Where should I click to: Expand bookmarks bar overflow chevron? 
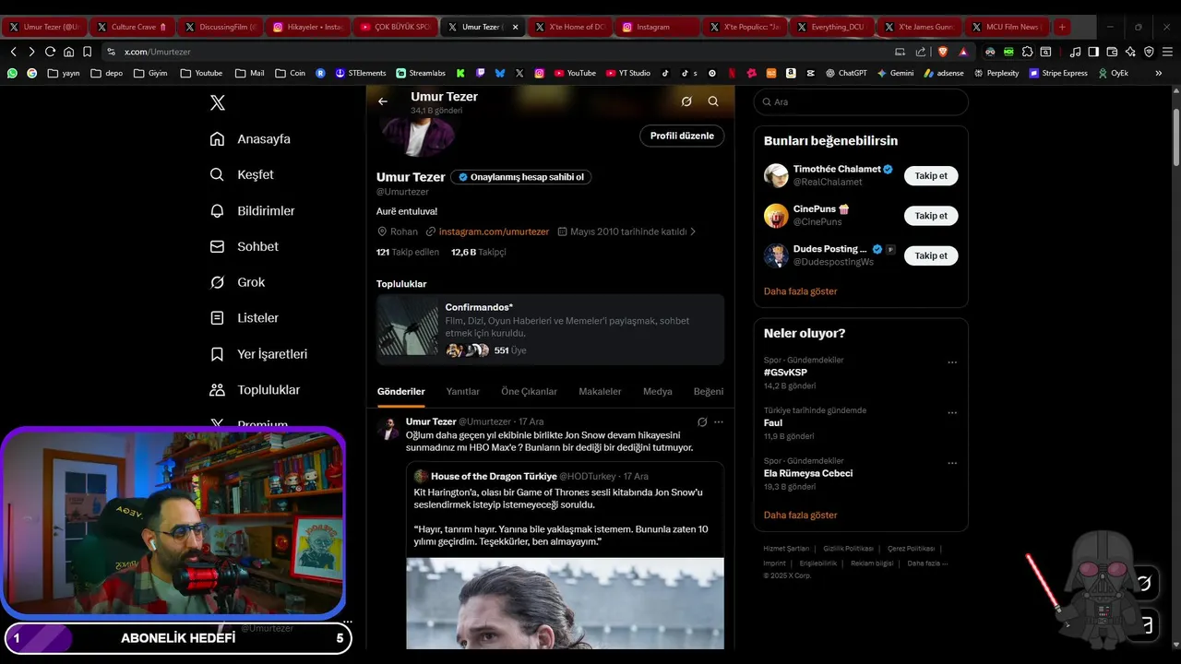pyautogui.click(x=1159, y=73)
